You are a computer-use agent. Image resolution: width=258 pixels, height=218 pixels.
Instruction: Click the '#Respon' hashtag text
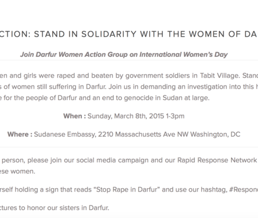(243, 190)
